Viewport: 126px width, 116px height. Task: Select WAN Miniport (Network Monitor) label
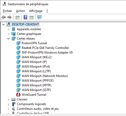(x=45, y=76)
